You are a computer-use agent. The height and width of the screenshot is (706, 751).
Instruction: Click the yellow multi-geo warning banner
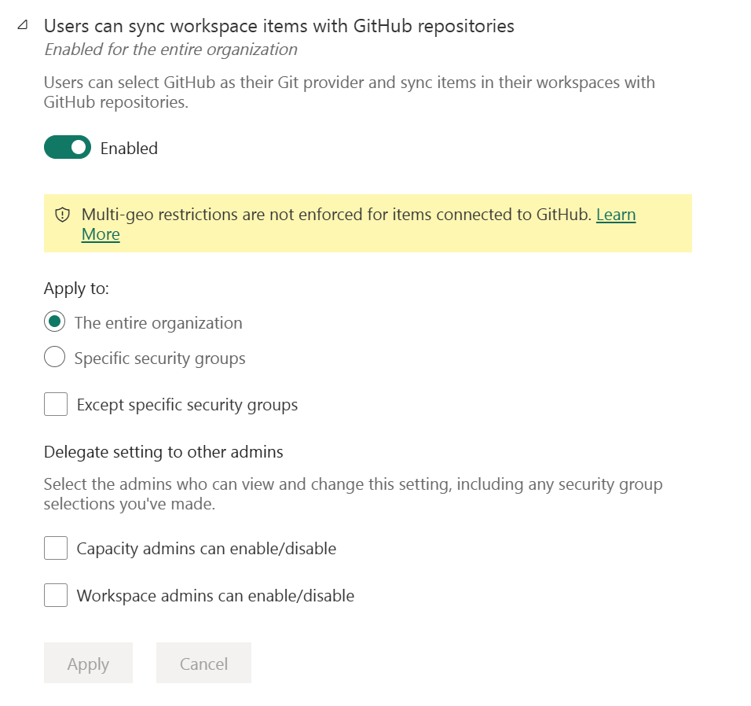368,223
